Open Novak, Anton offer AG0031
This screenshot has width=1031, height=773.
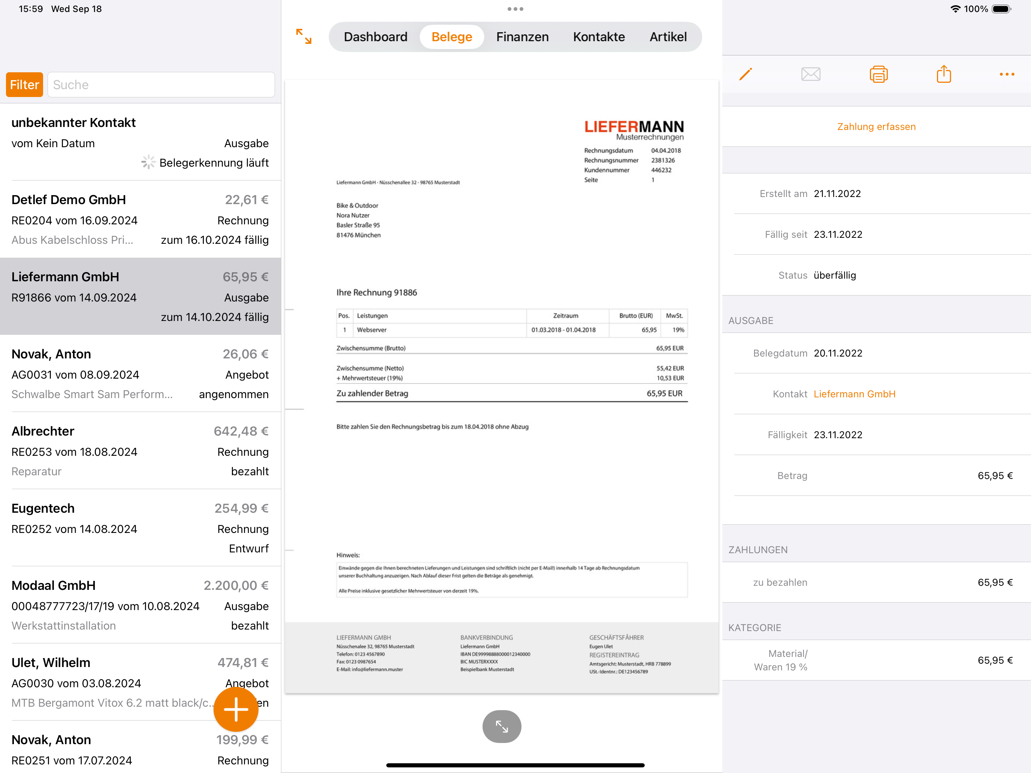pos(140,373)
